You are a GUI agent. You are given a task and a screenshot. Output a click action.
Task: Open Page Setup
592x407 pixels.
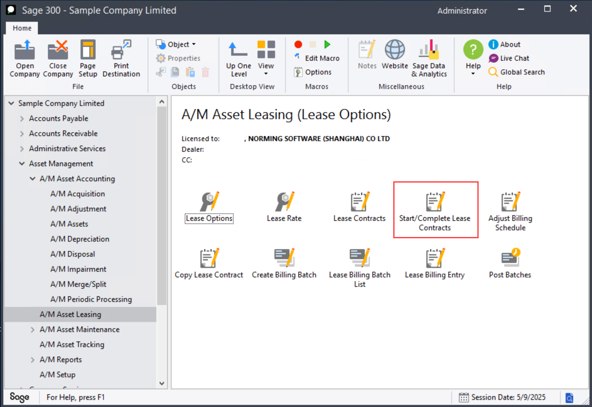88,59
